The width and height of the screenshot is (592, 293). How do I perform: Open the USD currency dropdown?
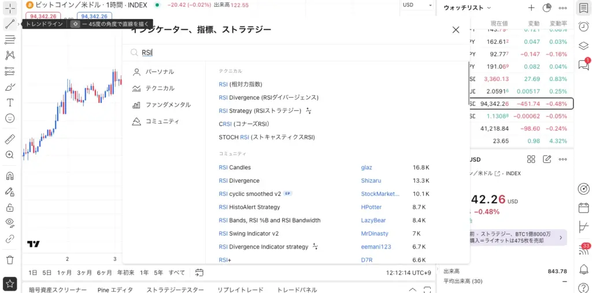click(417, 5)
